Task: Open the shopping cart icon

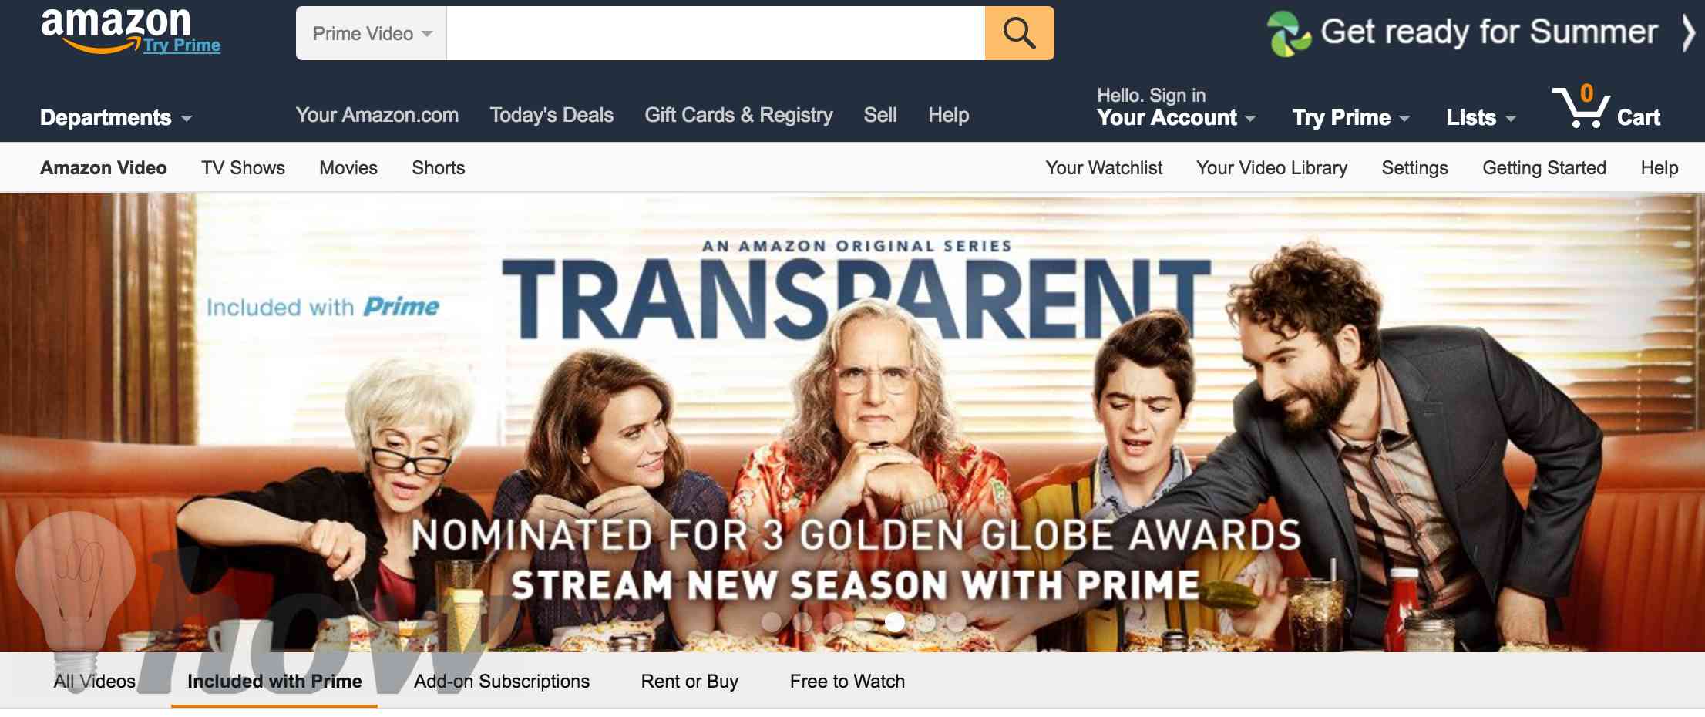Action: pos(1607,108)
